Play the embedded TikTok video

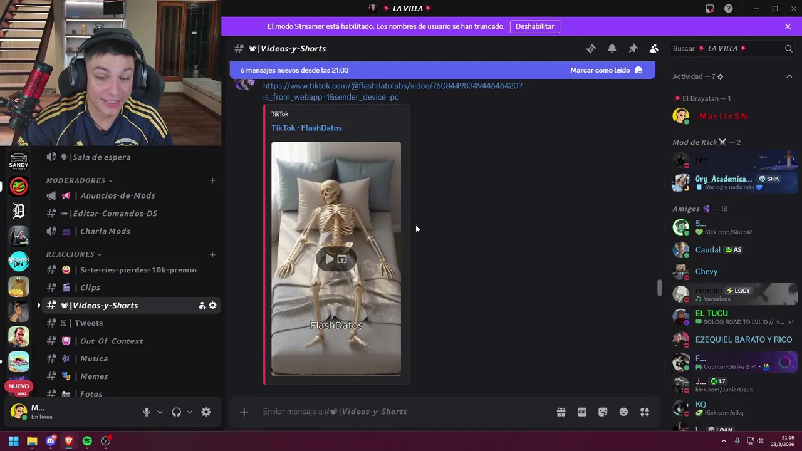point(330,259)
